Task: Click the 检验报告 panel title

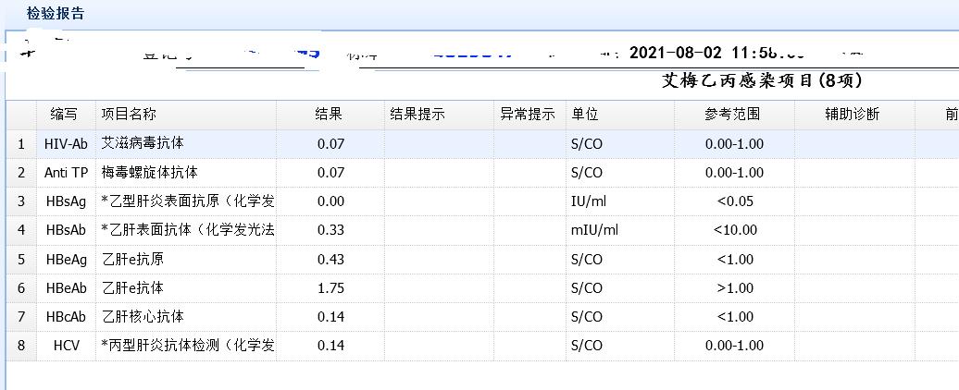Action: [56, 14]
